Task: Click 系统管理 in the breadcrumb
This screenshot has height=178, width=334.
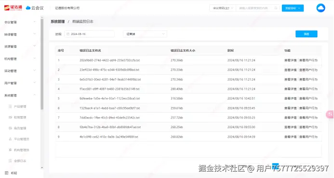Action: point(57,22)
